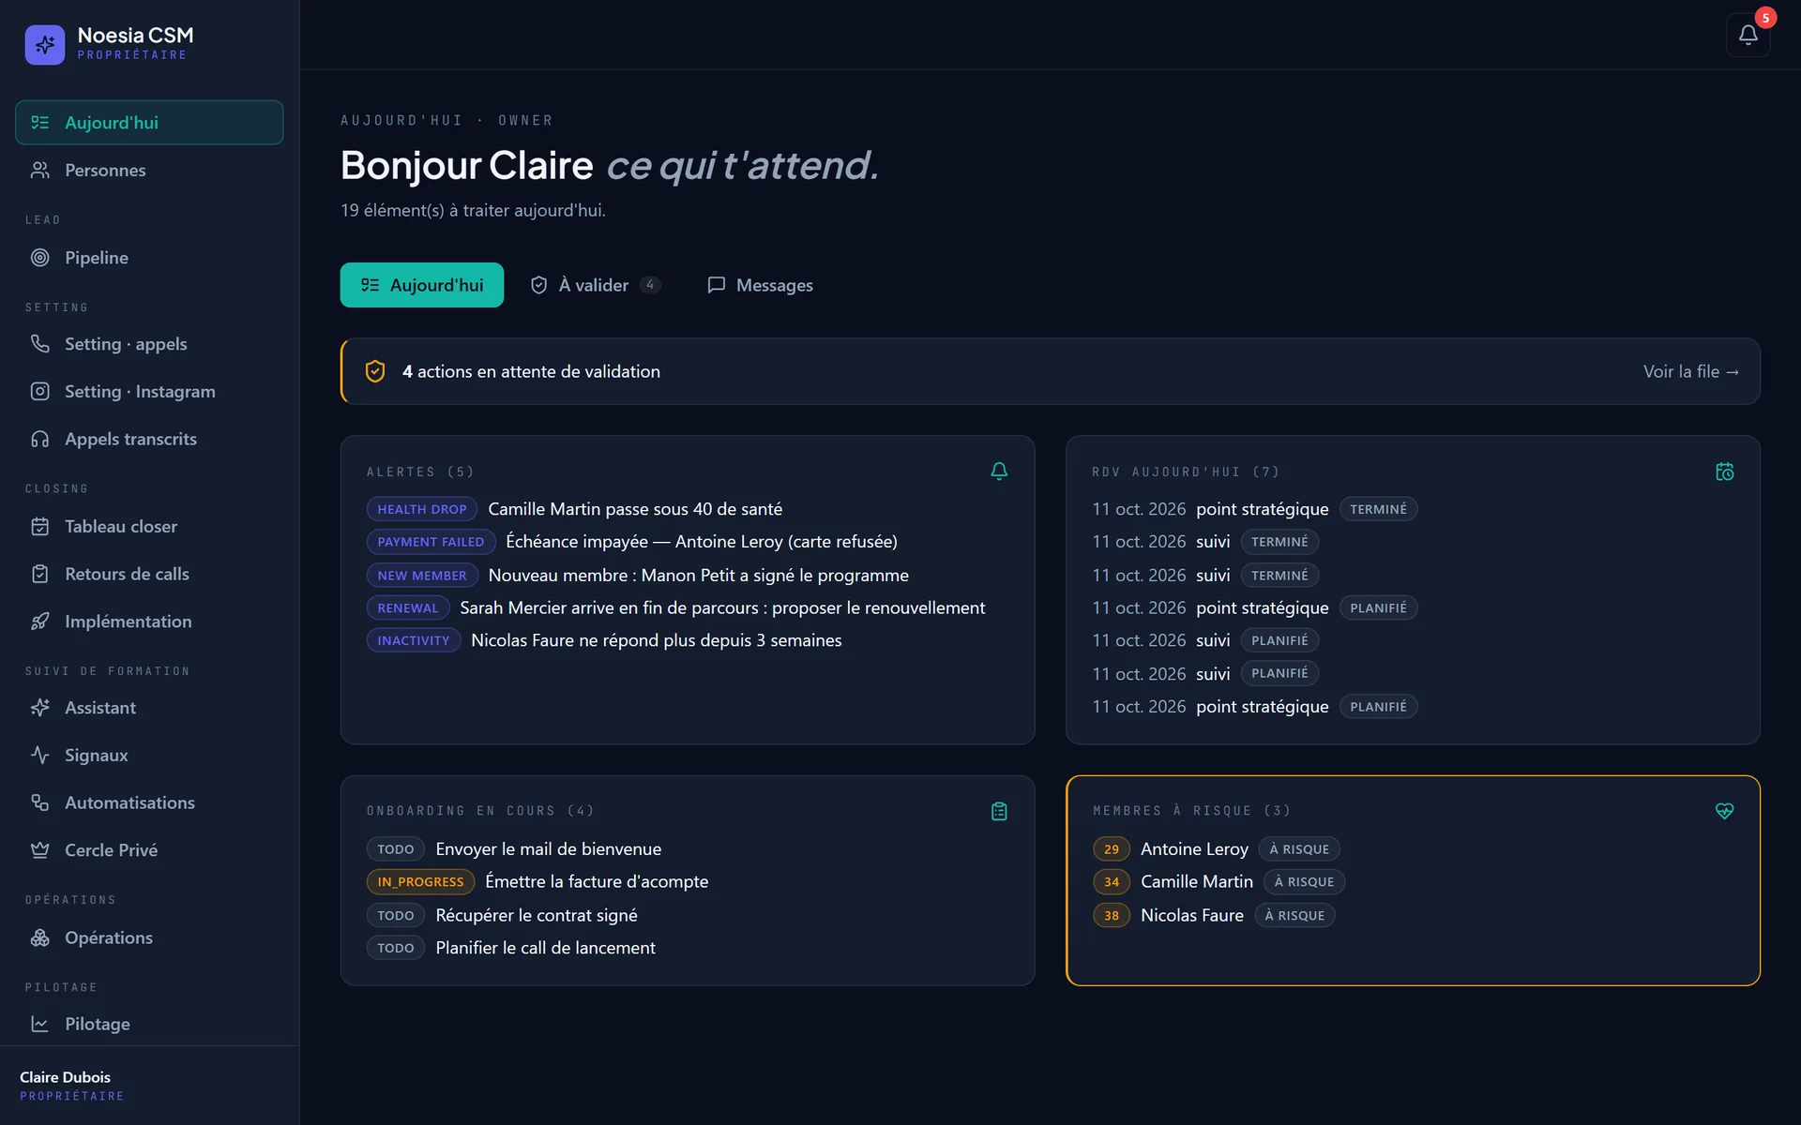This screenshot has width=1801, height=1125.
Task: Click the bell icon in Alertes card
Action: point(999,472)
